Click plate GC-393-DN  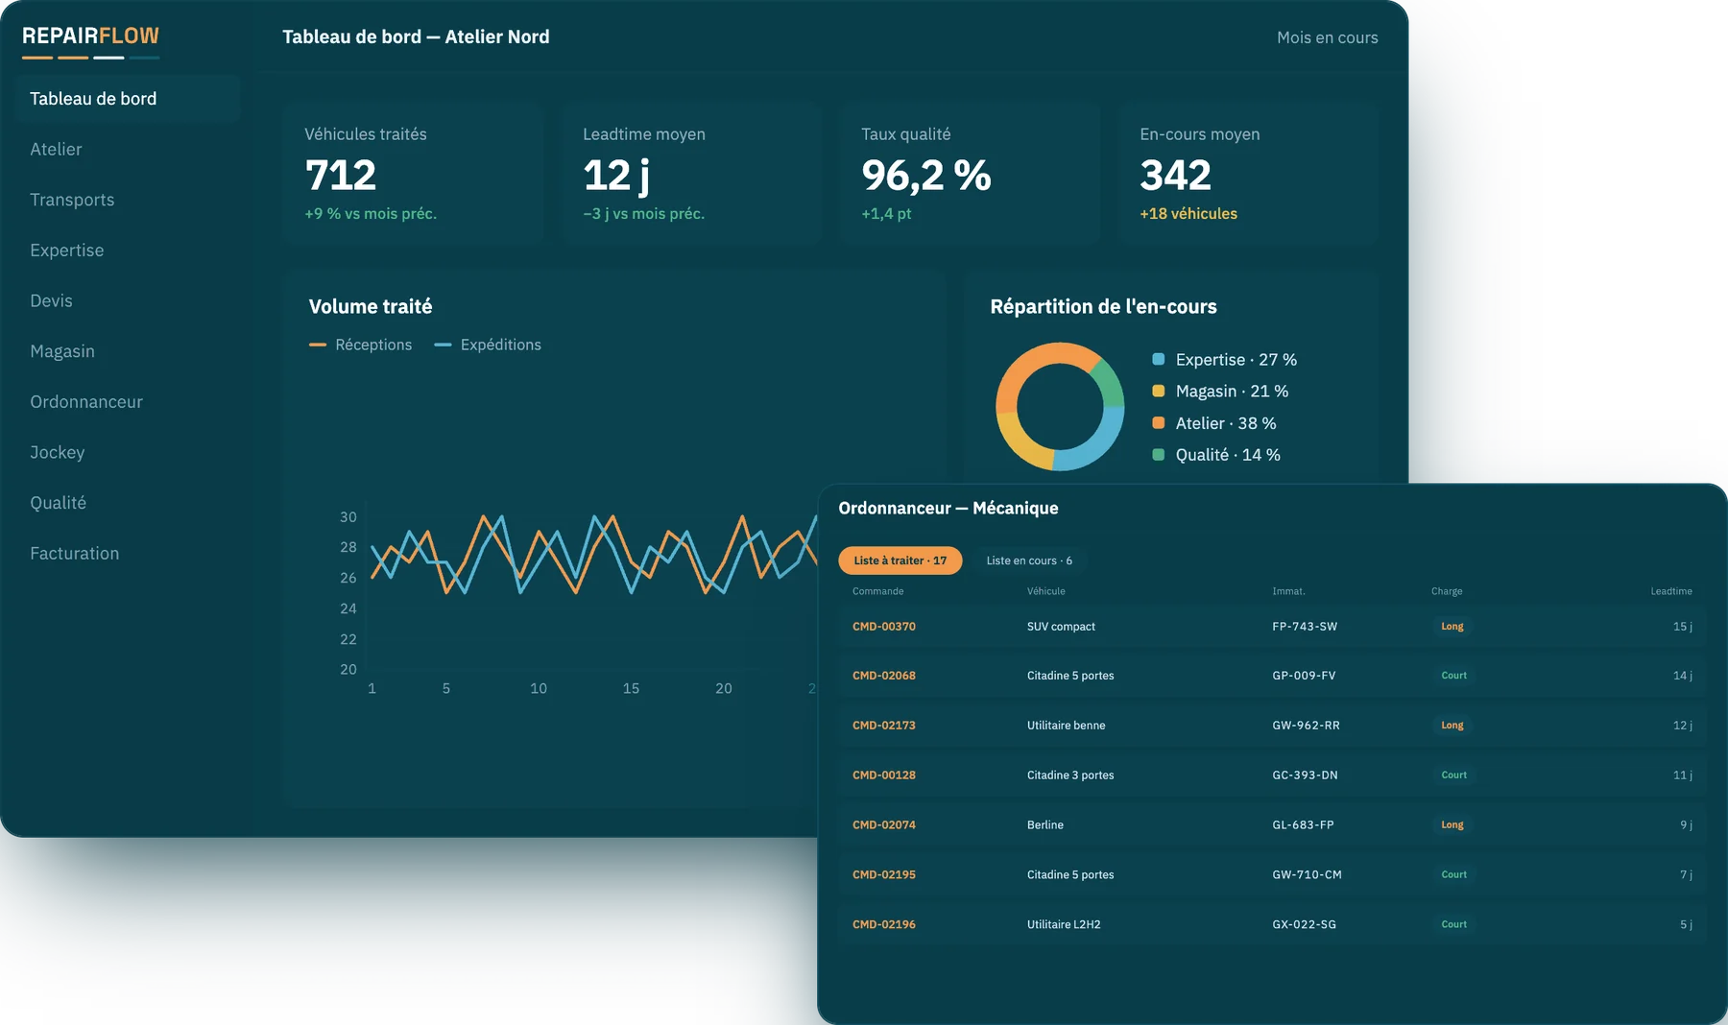pyautogui.click(x=1305, y=775)
